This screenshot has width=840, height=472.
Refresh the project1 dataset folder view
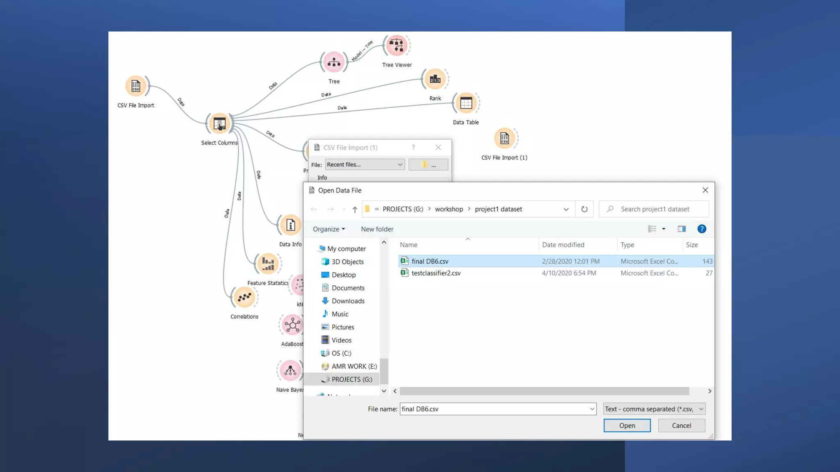click(x=584, y=209)
